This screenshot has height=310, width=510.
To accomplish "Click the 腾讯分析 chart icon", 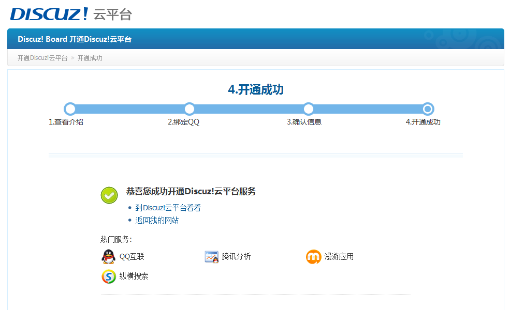I will coord(211,257).
